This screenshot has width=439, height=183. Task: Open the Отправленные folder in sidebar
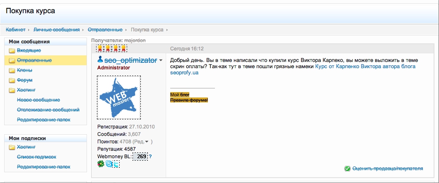tap(34, 60)
